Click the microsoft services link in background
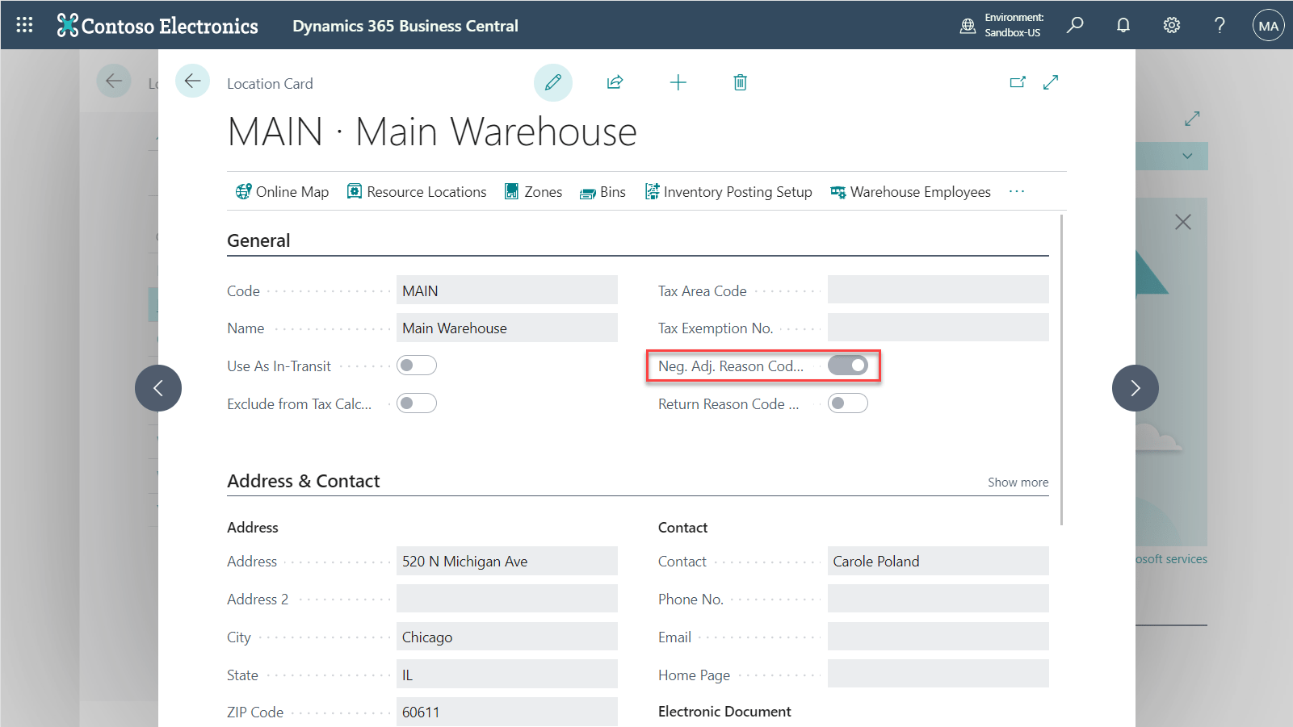 point(1171,558)
